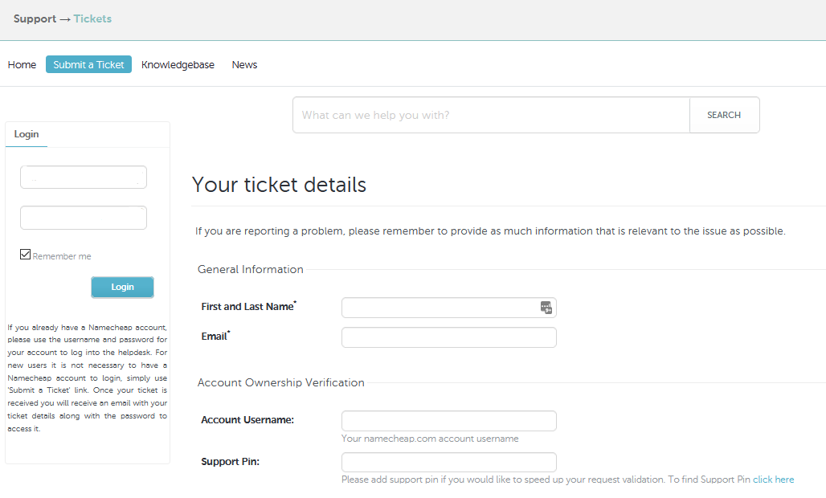
Task: Open the Home menu item
Action: pos(22,65)
